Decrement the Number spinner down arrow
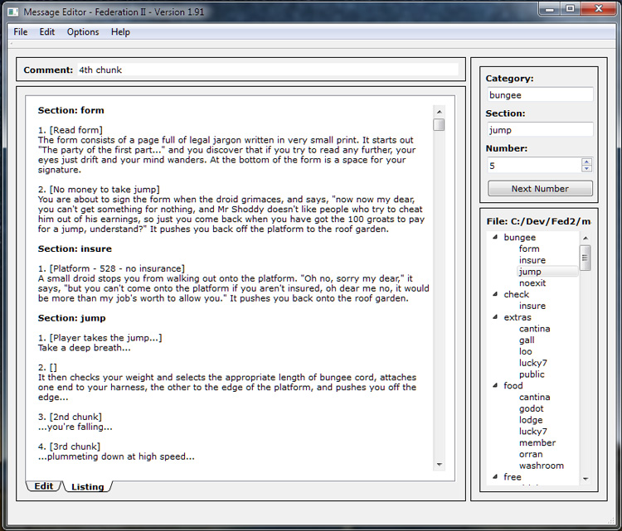Viewport: 622px width, 531px height. tap(586, 169)
